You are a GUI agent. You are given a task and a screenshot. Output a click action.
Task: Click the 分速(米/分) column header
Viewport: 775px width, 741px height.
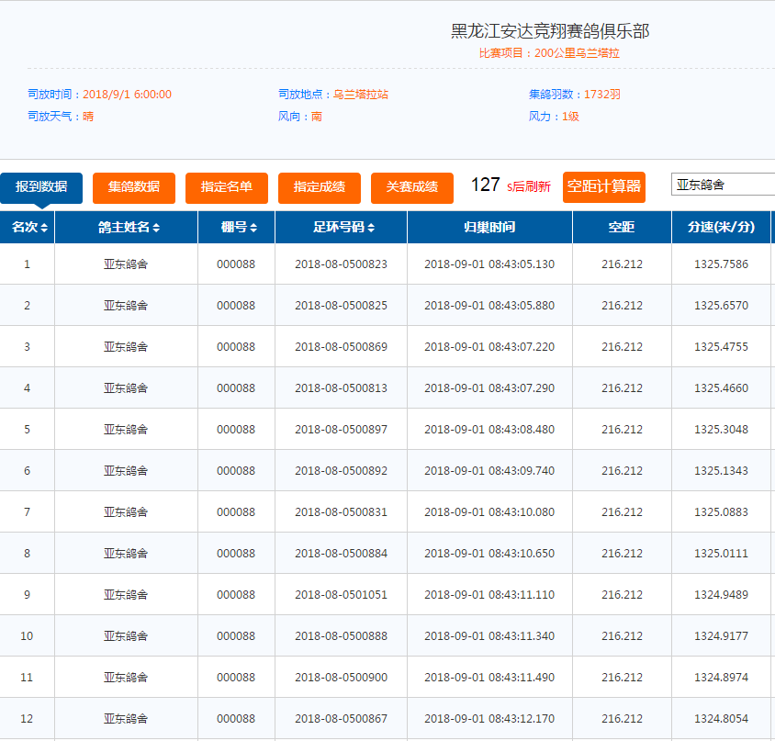click(x=721, y=228)
